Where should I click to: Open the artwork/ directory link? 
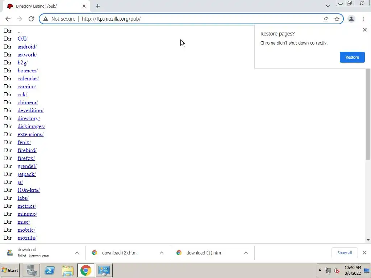coord(27,55)
